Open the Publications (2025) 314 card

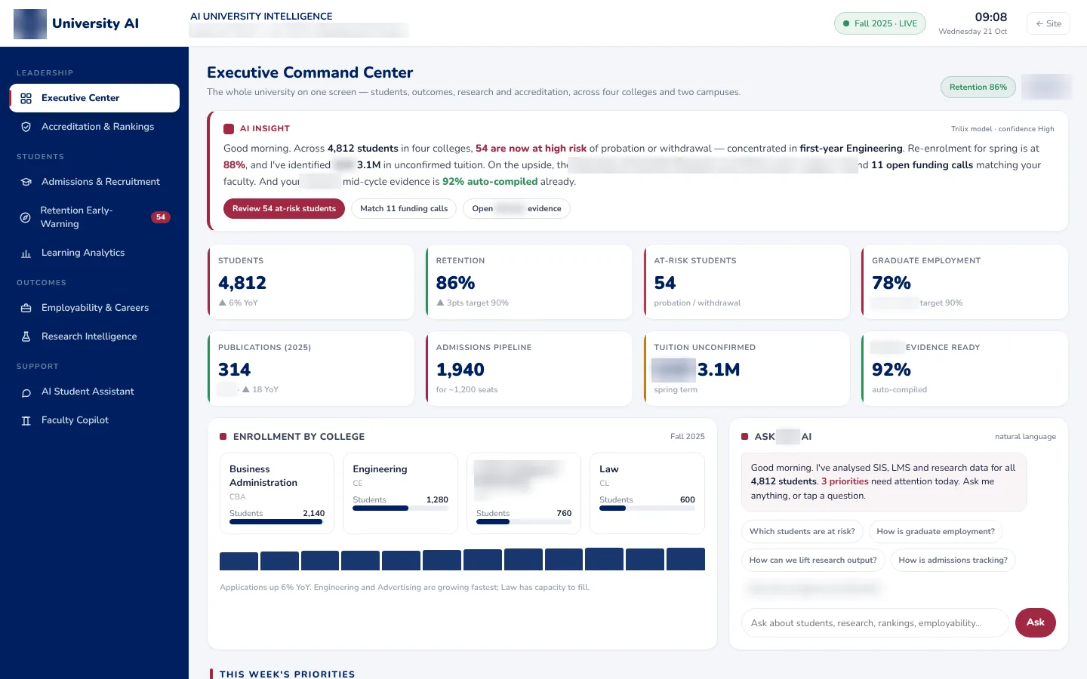click(311, 368)
